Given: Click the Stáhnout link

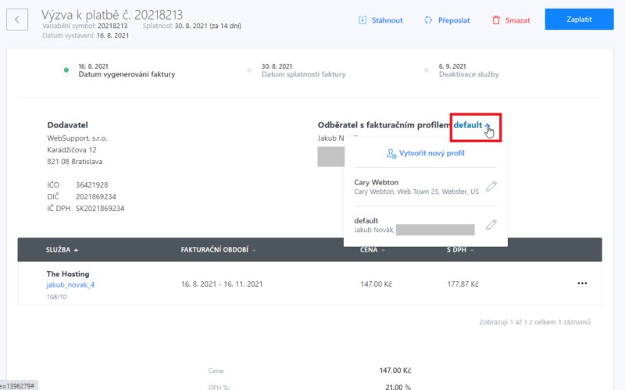Looking at the screenshot, I should point(387,20).
